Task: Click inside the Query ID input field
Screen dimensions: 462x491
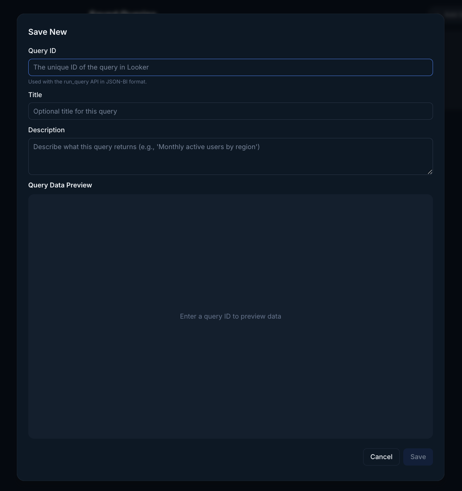Action: click(x=230, y=67)
